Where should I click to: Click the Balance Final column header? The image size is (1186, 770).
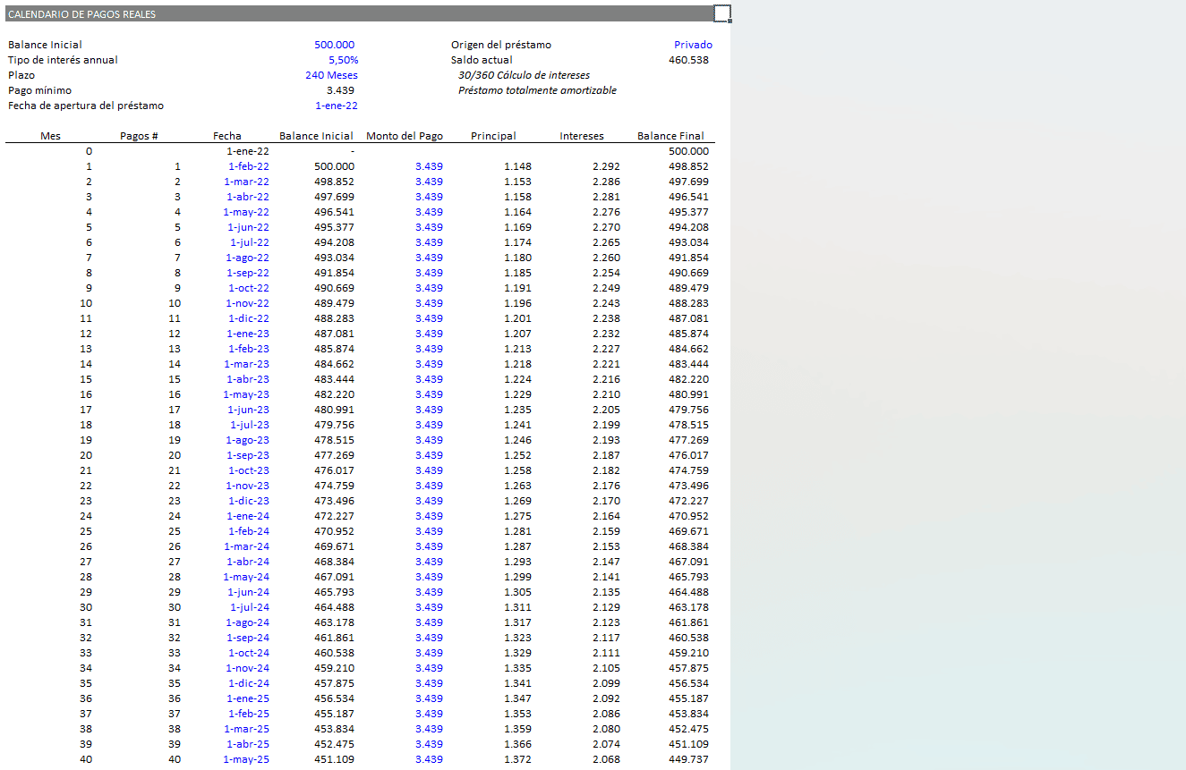tap(670, 136)
